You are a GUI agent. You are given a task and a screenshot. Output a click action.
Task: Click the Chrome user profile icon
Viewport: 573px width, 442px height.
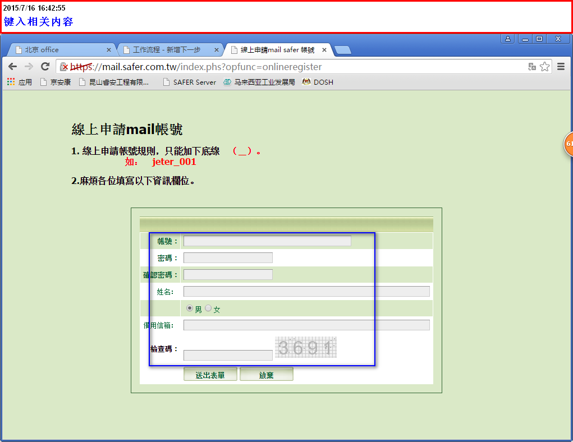[508, 39]
